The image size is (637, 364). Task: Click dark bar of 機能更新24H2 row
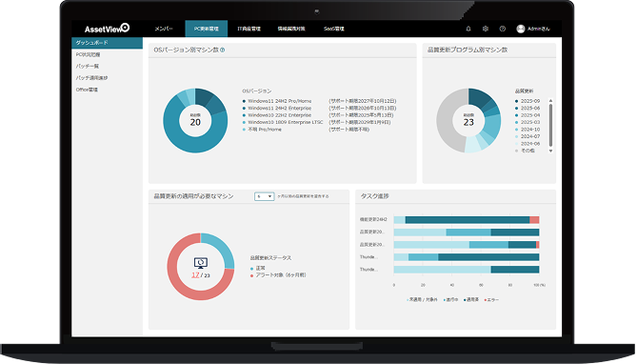point(468,220)
